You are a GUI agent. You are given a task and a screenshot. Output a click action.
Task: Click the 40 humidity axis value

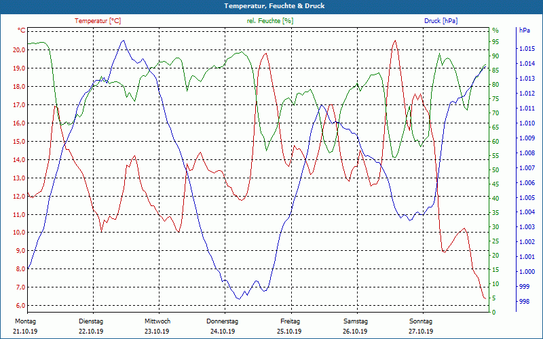click(x=495, y=199)
